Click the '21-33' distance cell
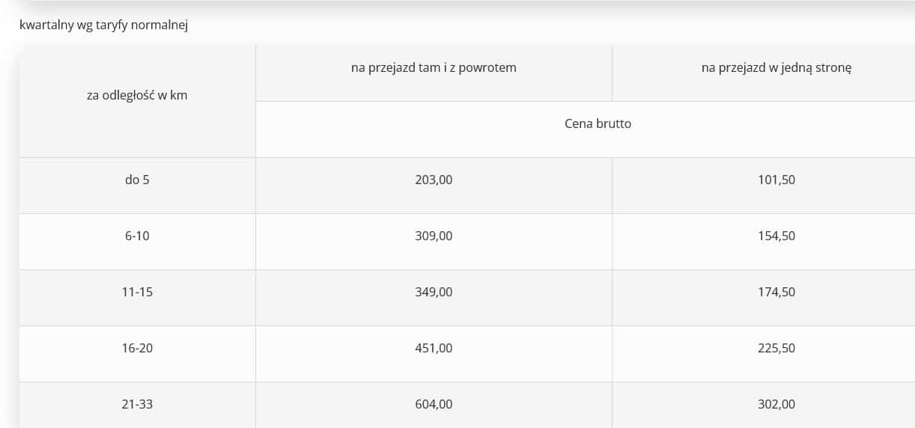The width and height of the screenshot is (915, 428). click(137, 405)
